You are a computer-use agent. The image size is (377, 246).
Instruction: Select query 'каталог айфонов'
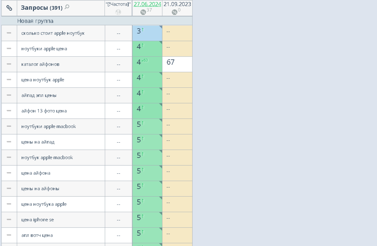coord(40,64)
